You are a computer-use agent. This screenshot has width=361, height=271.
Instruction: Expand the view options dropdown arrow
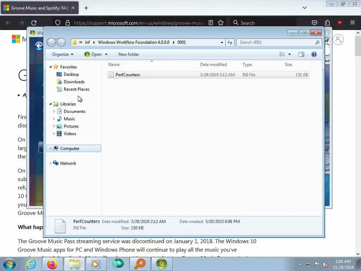289,54
